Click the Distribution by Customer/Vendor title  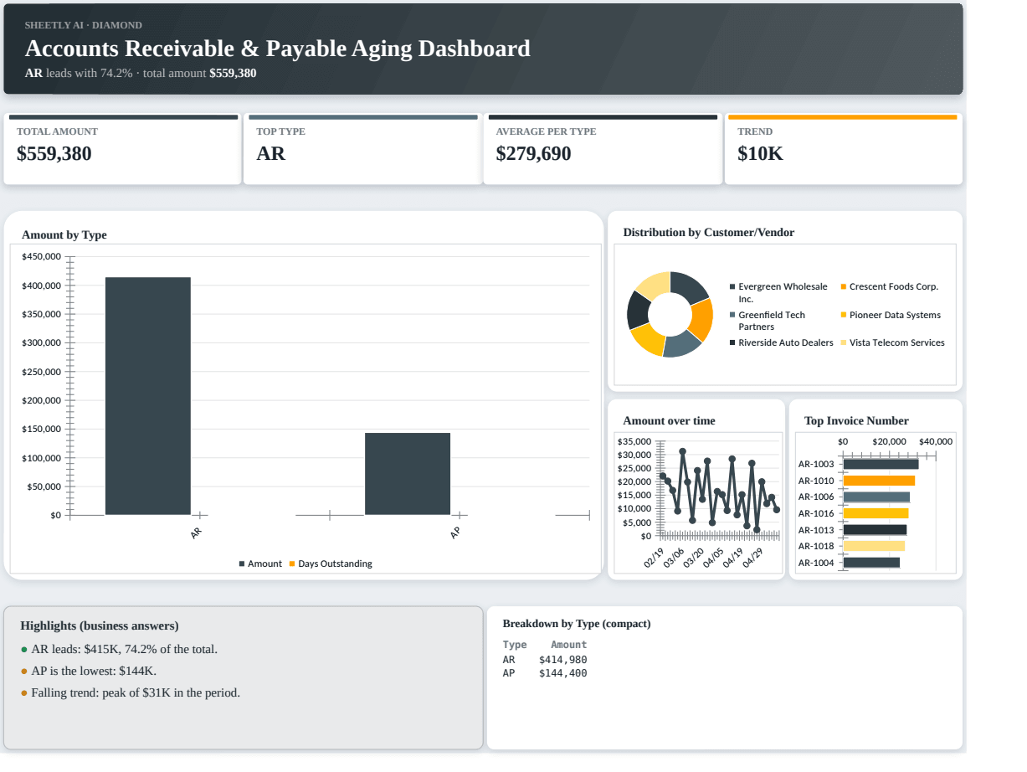[x=709, y=233]
